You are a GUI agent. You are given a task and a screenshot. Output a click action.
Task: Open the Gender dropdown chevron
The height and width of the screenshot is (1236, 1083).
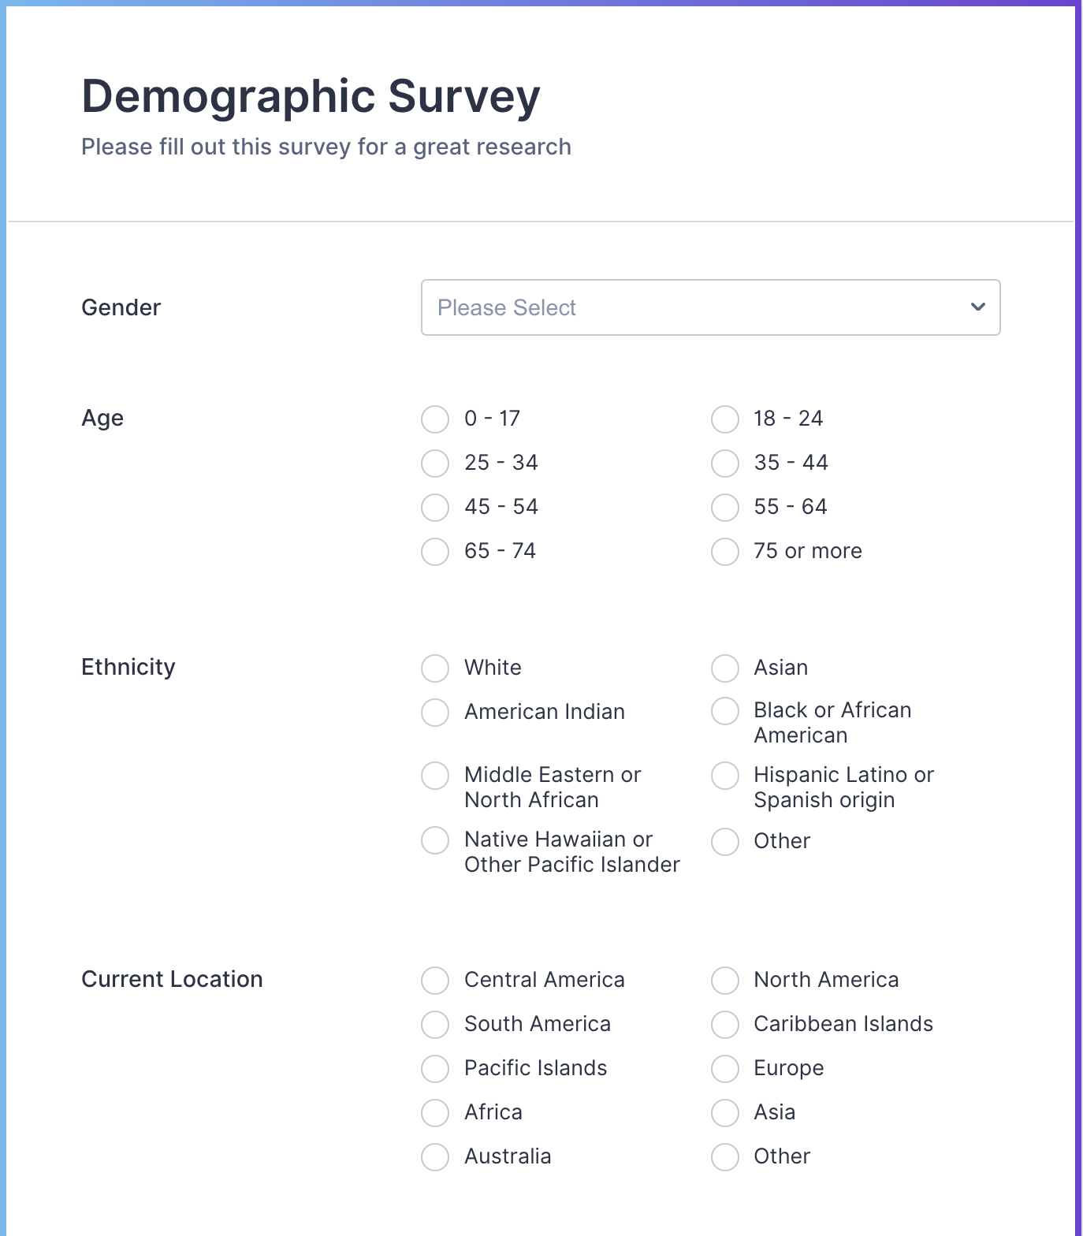click(x=977, y=307)
